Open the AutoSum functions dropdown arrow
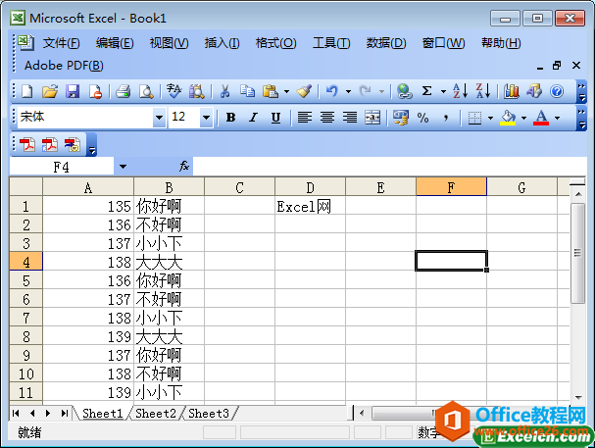This screenshot has width=595, height=448. pyautogui.click(x=443, y=91)
